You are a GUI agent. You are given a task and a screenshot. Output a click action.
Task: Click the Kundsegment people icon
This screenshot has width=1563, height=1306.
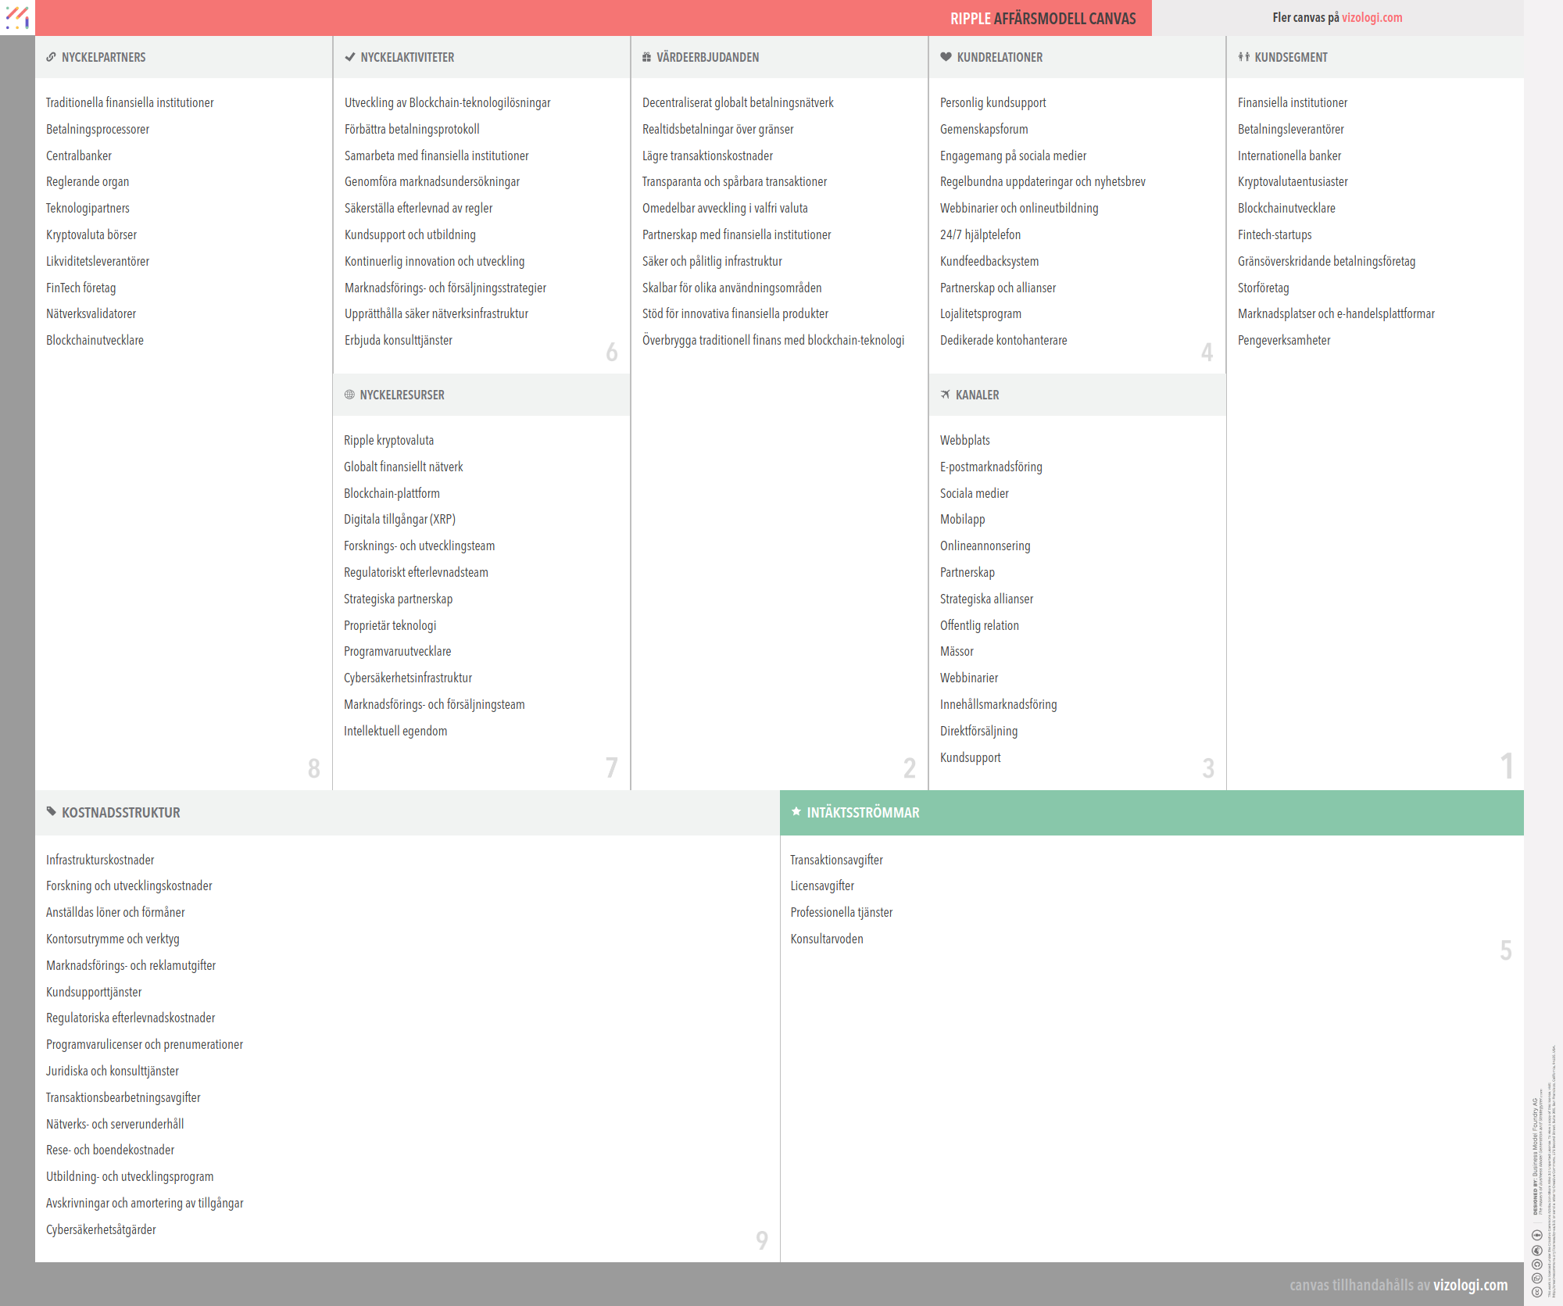coord(1243,57)
